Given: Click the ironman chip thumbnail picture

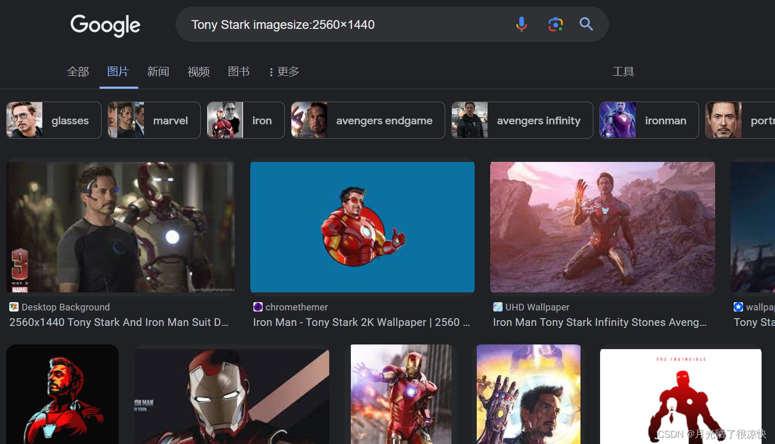Looking at the screenshot, I should coord(618,120).
